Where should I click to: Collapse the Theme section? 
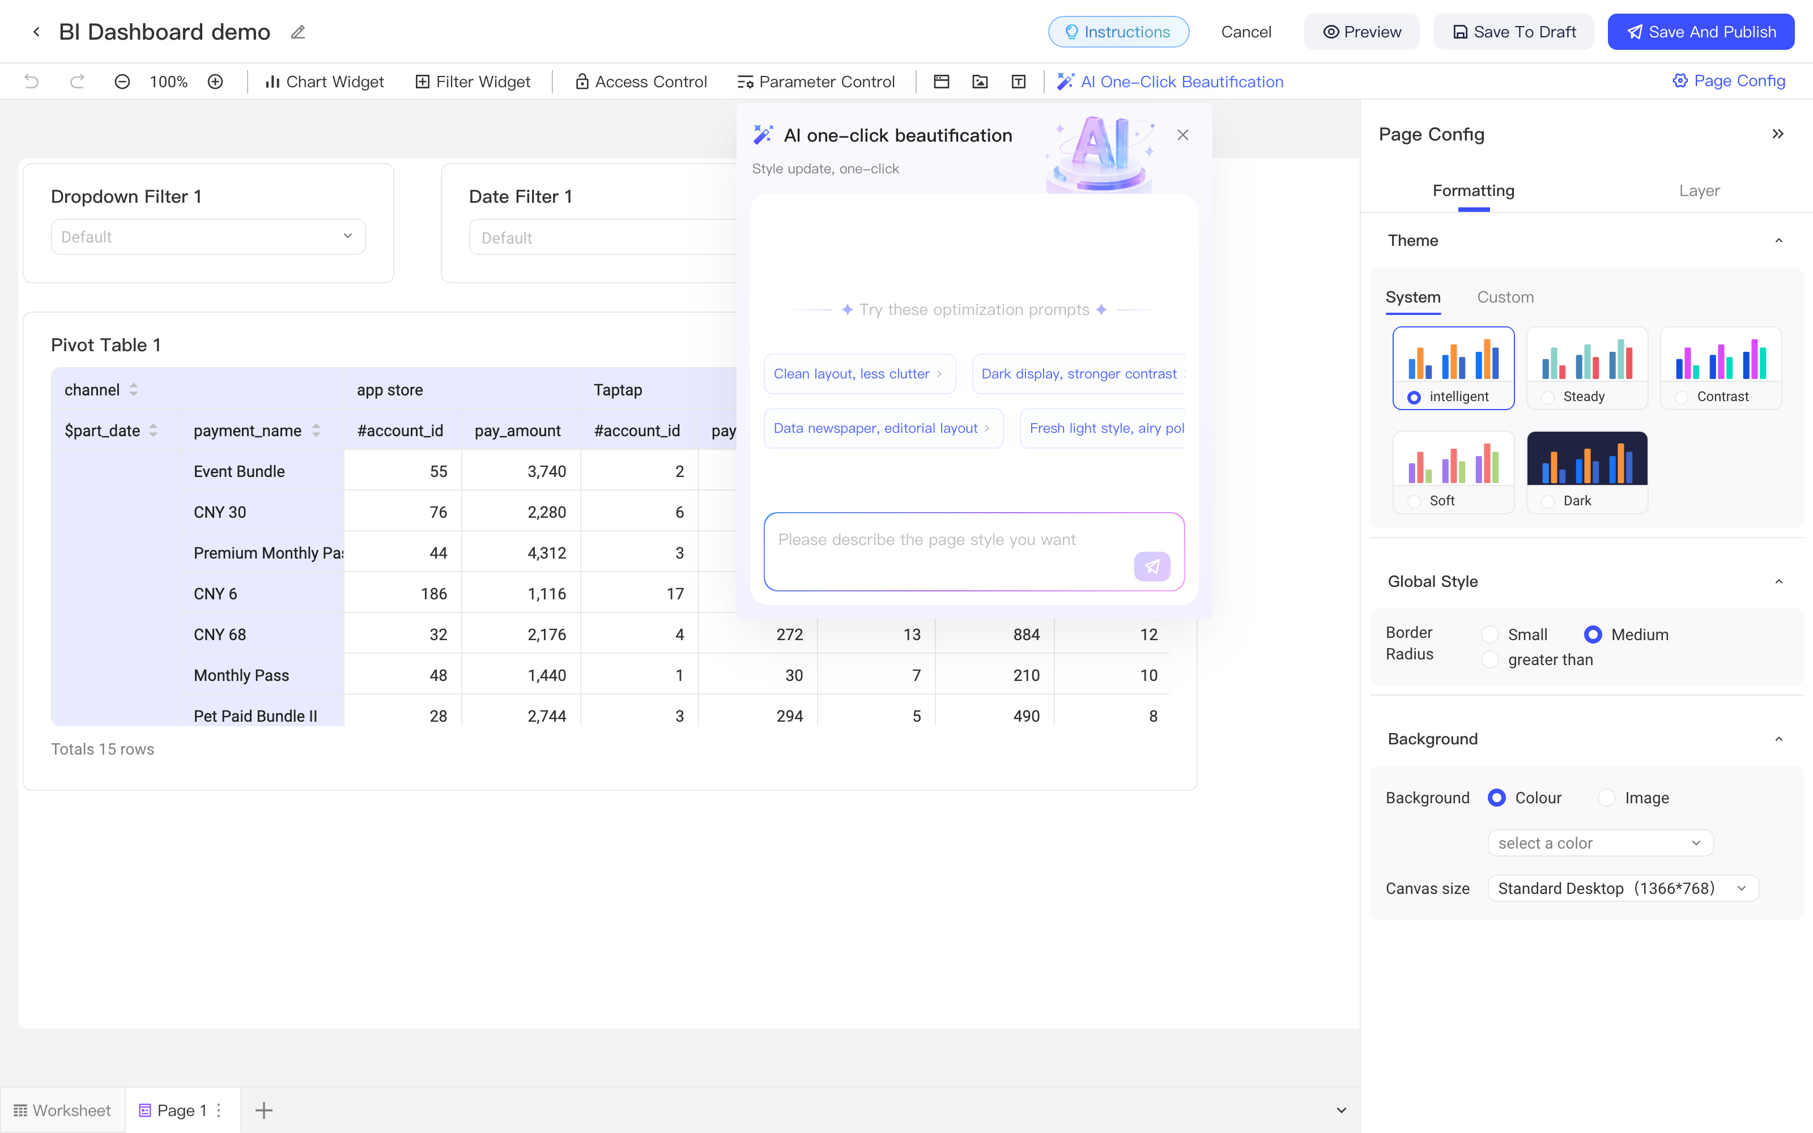[1778, 241]
